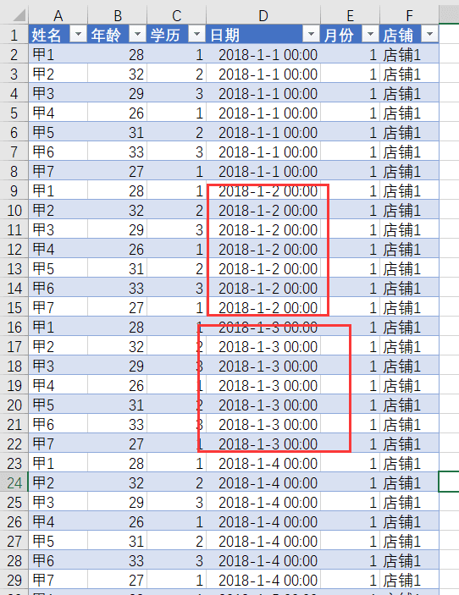
Task: Click the 姓名 header cell
Action: pyautogui.click(x=58, y=35)
